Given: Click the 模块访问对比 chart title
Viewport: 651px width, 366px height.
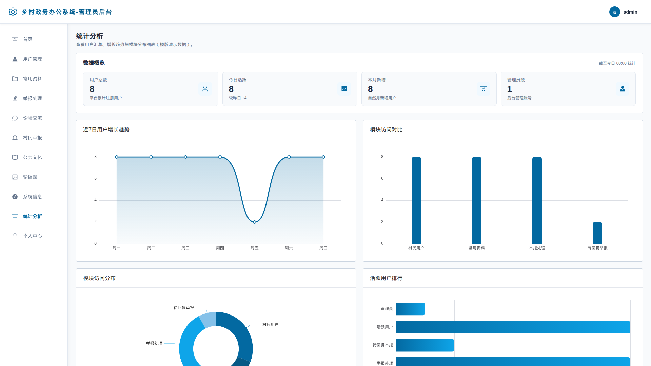Looking at the screenshot, I should tap(386, 130).
